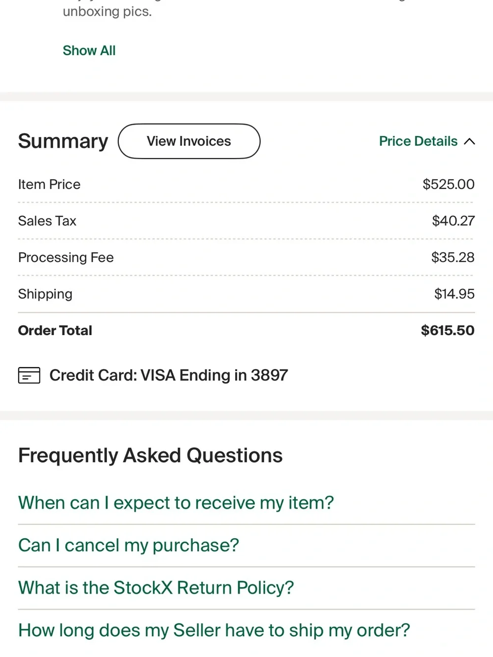Open the View Invoices button
Viewport: 493px width, 657px height.
[x=189, y=141]
